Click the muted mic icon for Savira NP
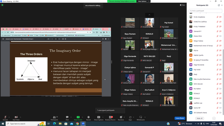This screenshot has width=224, height=126. point(217,108)
